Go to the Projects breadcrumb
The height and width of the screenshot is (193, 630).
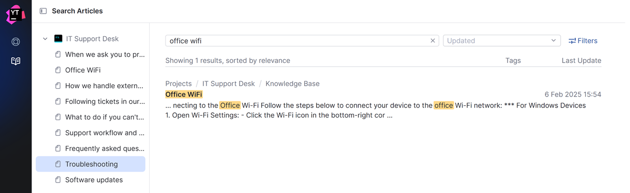(x=179, y=83)
